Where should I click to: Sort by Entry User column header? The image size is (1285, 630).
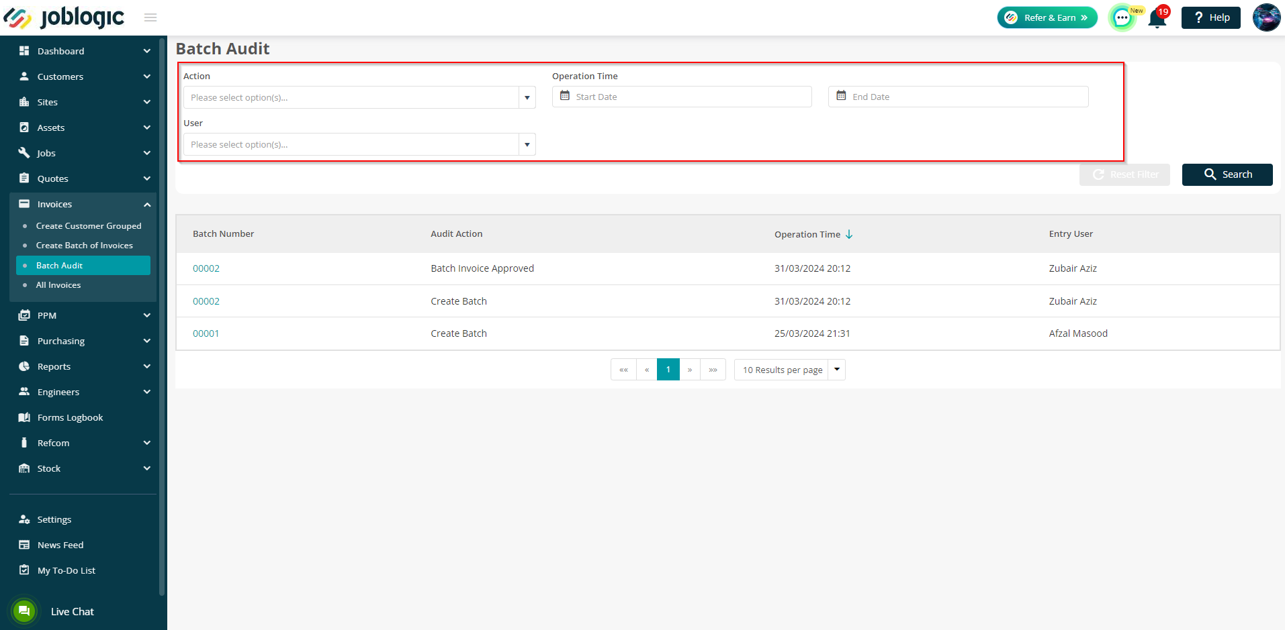(1071, 234)
